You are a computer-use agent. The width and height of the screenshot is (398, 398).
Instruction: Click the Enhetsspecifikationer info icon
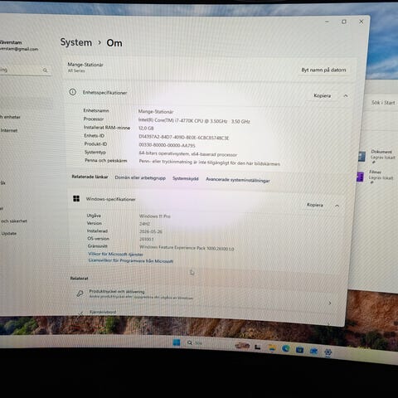pos(73,92)
